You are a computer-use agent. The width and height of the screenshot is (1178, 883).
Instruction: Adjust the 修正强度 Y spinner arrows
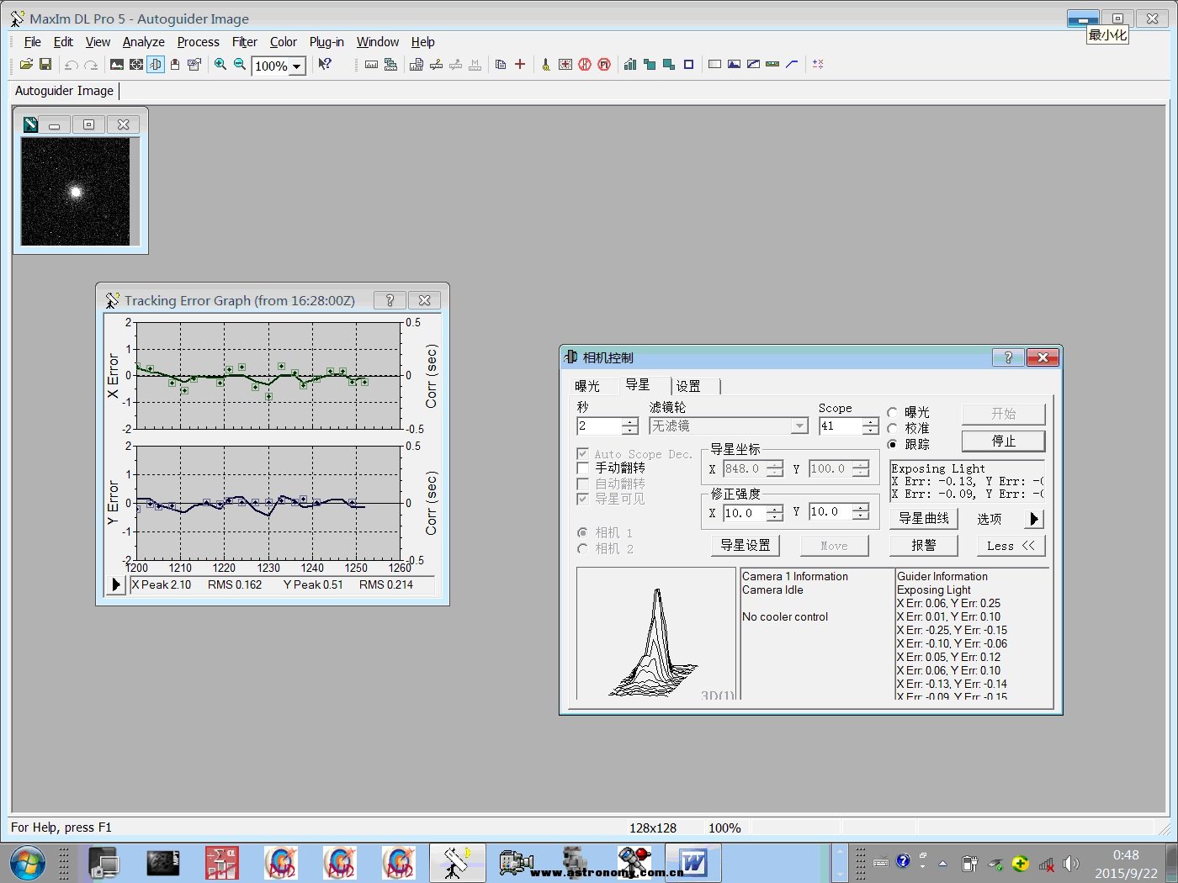pos(860,511)
